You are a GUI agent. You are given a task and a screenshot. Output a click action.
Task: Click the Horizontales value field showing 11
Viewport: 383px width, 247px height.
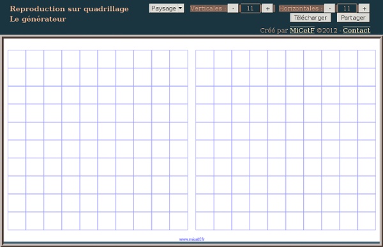(x=347, y=8)
